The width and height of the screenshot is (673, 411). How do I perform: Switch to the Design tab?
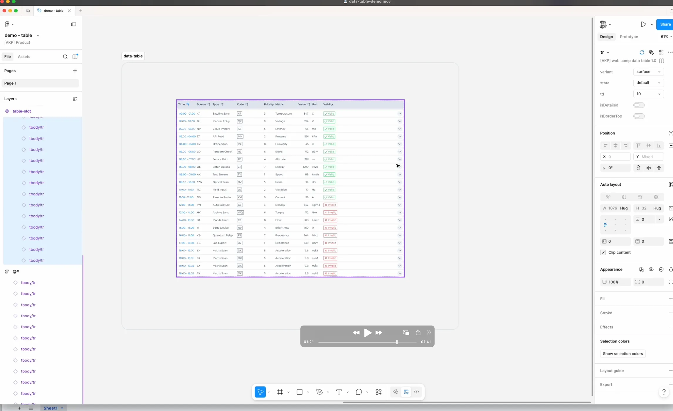pyautogui.click(x=606, y=37)
